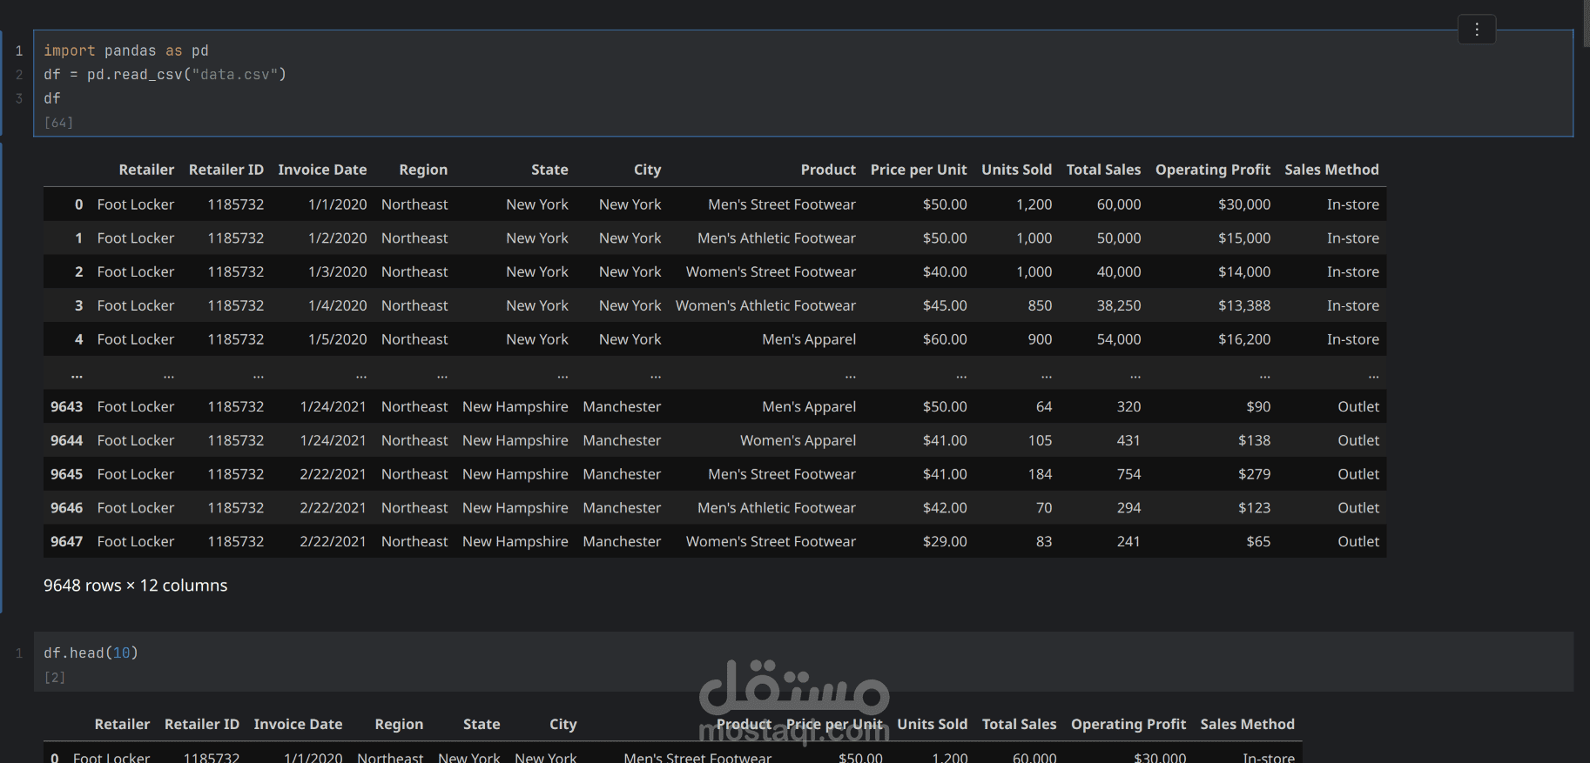This screenshot has height=763, width=1590.
Task: Click the City header in first table
Action: [x=647, y=170]
